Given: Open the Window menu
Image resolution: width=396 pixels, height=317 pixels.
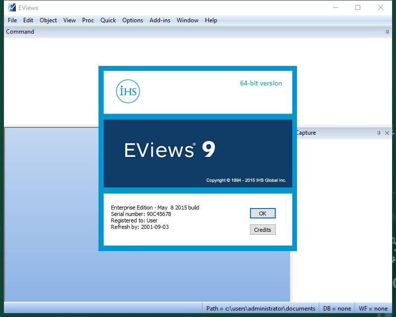Looking at the screenshot, I should click(188, 20).
